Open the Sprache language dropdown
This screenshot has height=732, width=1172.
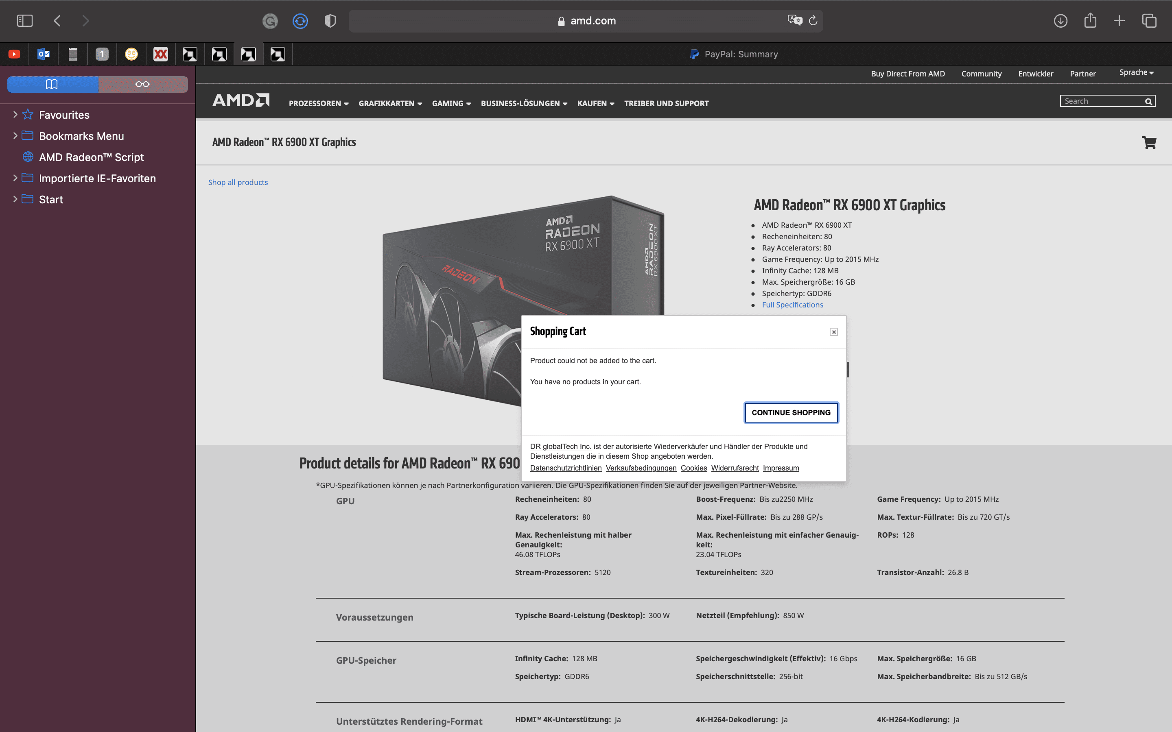[x=1136, y=73]
